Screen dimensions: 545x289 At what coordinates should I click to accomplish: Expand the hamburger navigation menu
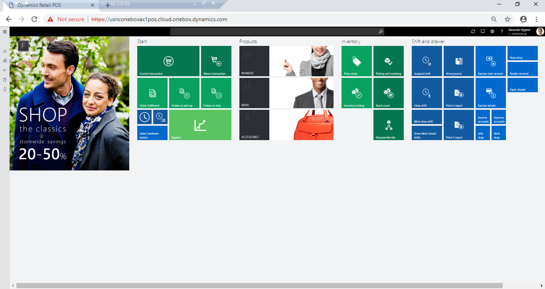pyautogui.click(x=4, y=31)
